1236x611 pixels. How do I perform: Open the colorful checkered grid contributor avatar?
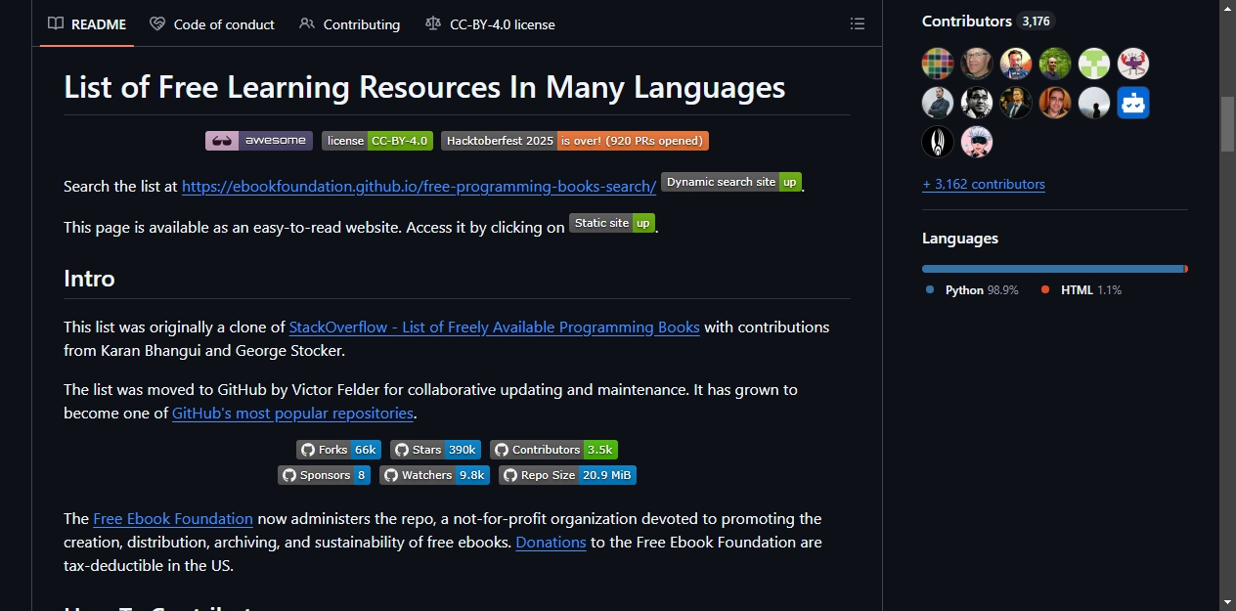click(x=938, y=64)
